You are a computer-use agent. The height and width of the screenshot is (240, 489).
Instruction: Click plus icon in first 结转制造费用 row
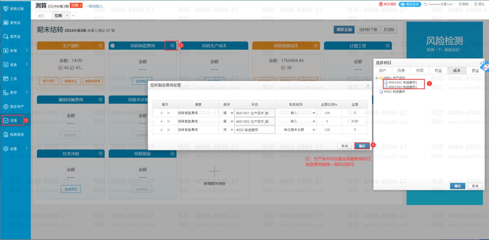[162, 113]
